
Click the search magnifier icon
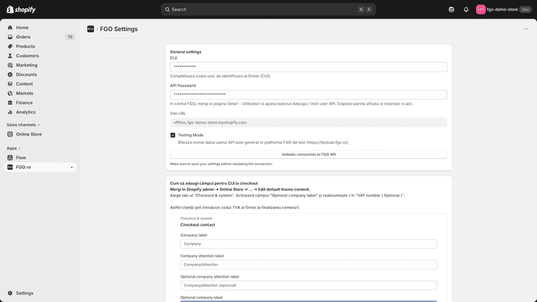coord(167,10)
